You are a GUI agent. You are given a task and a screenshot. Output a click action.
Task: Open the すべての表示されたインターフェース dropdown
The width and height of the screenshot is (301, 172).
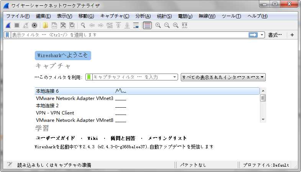pos(223,77)
